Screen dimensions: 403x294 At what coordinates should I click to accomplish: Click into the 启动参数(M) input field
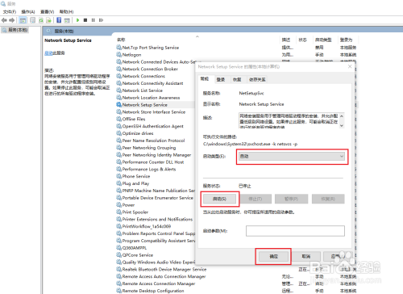coord(295,231)
